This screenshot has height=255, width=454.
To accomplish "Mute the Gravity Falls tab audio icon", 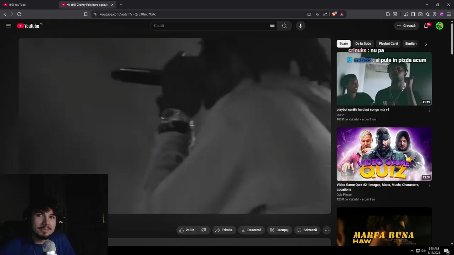I will coord(68,5).
